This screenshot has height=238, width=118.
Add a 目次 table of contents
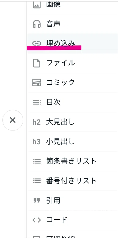[x=72, y=103]
